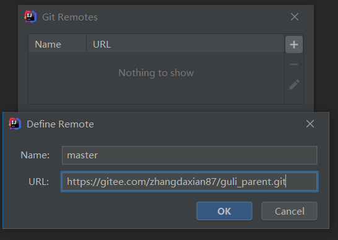Cancel defining the remote
The width and height of the screenshot is (338, 240).
tap(289, 211)
